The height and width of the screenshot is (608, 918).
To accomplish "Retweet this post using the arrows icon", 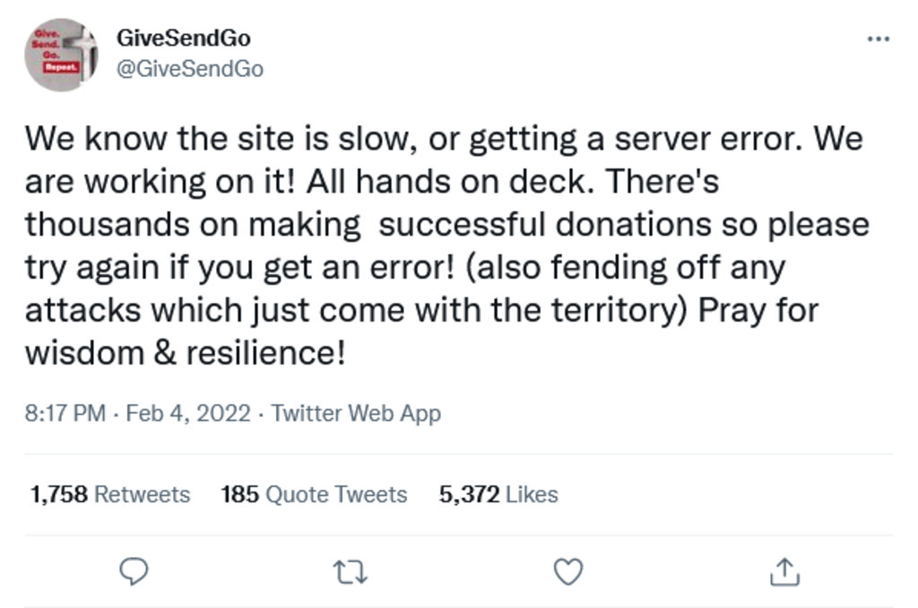I will 351,571.
